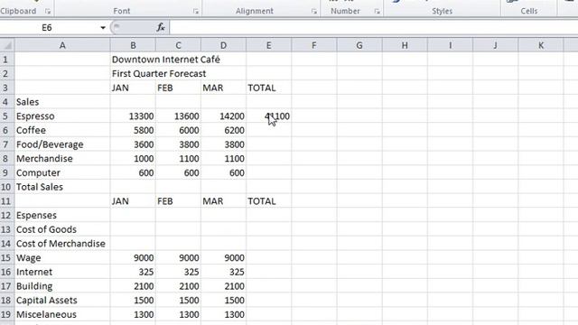
Task: Click Coffee February value 6000
Action: click(x=178, y=130)
